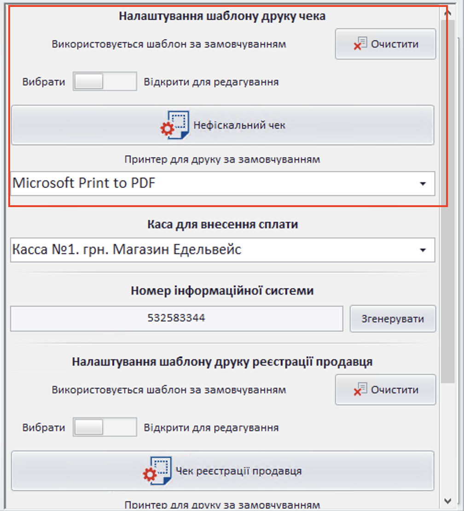464x511 pixels.
Task: Click the Згенерувати button
Action: 393,319
